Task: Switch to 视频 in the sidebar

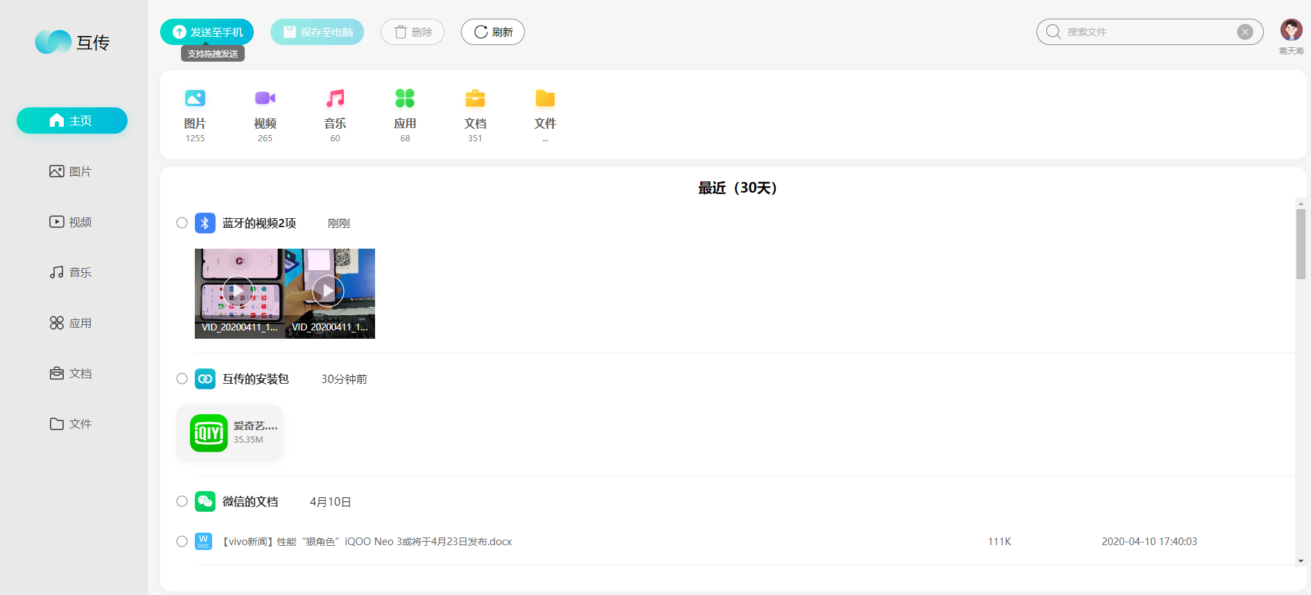Action: point(71,222)
